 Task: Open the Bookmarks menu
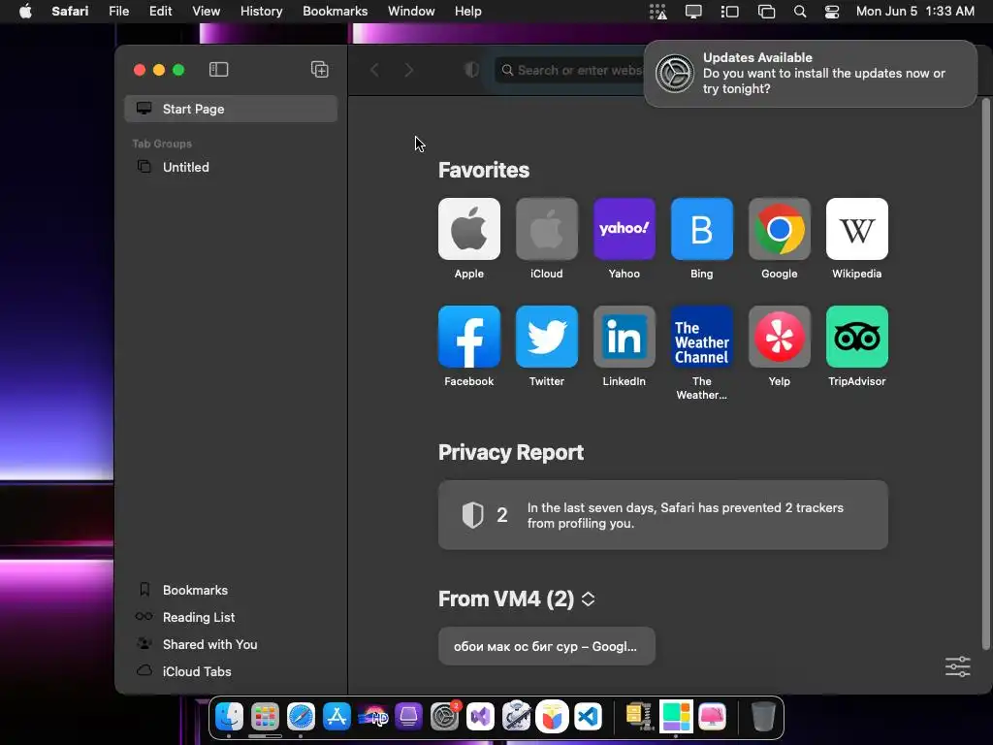335,12
